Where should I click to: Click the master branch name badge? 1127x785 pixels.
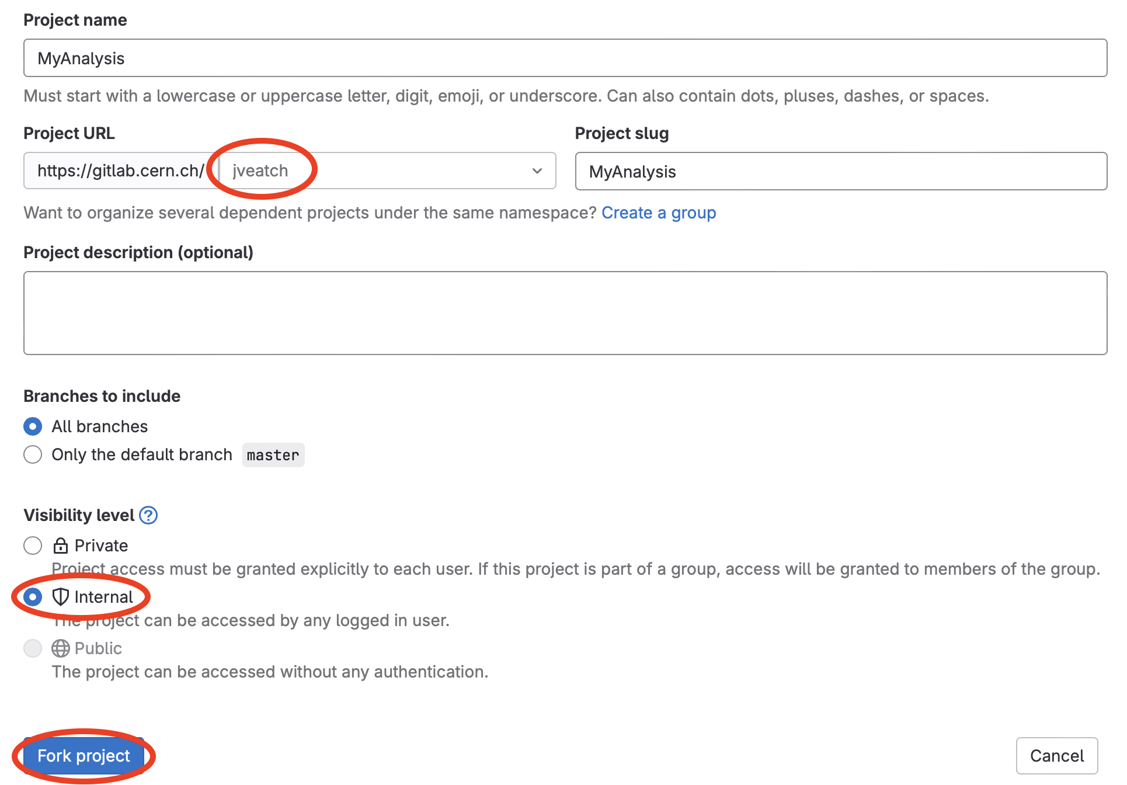273,455
